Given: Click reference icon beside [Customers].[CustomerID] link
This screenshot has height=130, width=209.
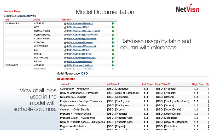Looking at the screenshot, I should point(65,47).
